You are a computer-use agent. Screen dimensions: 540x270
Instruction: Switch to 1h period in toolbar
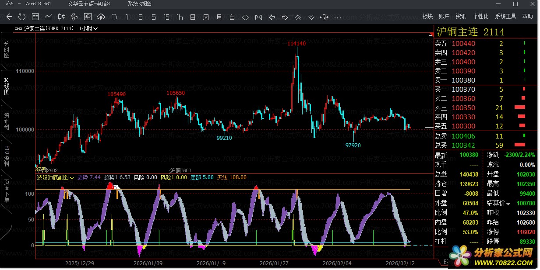(x=180, y=17)
